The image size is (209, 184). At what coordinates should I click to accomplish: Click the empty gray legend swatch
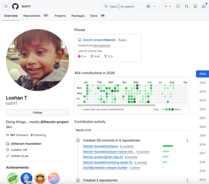click(x=160, y=109)
